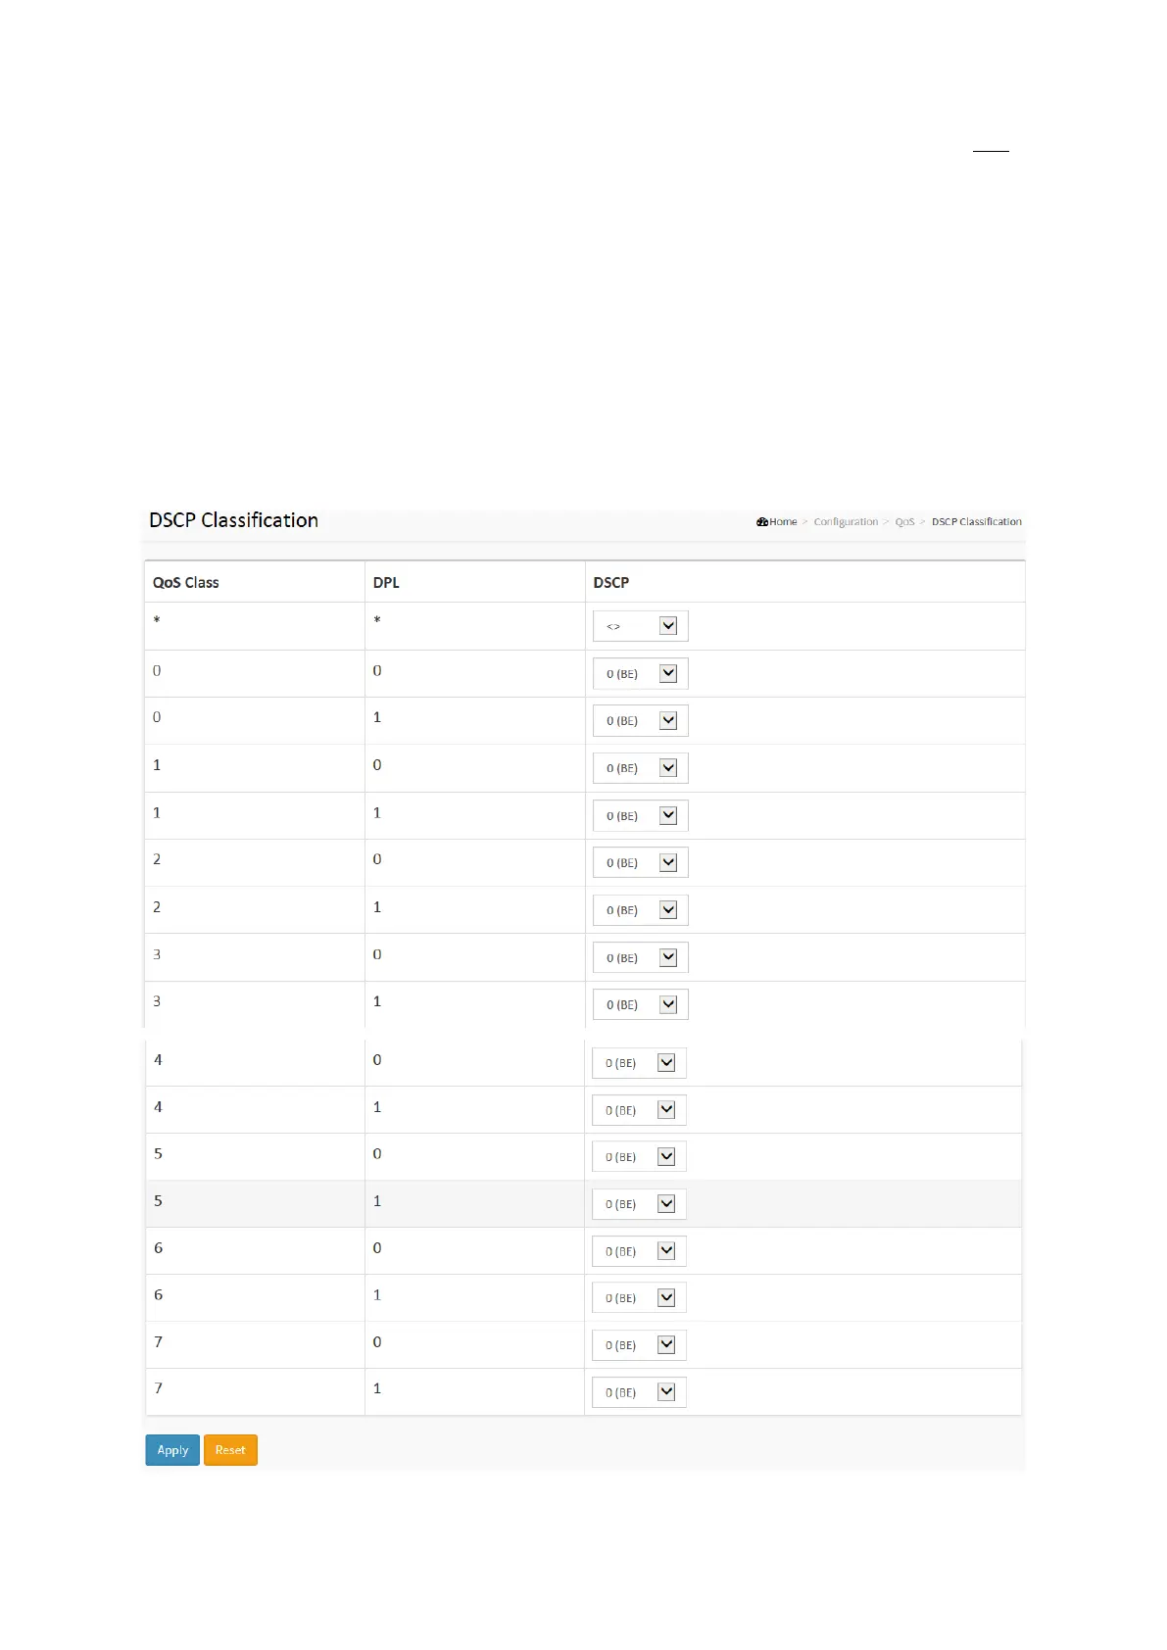The image size is (1167, 1650).
Task: Expand DSCP dropdown for QoS 5 DPL 1
Action: pos(638,1204)
